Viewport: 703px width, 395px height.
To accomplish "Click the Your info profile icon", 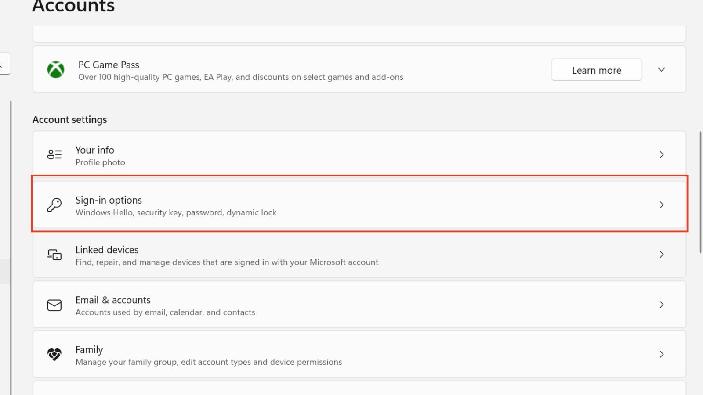I will point(54,154).
